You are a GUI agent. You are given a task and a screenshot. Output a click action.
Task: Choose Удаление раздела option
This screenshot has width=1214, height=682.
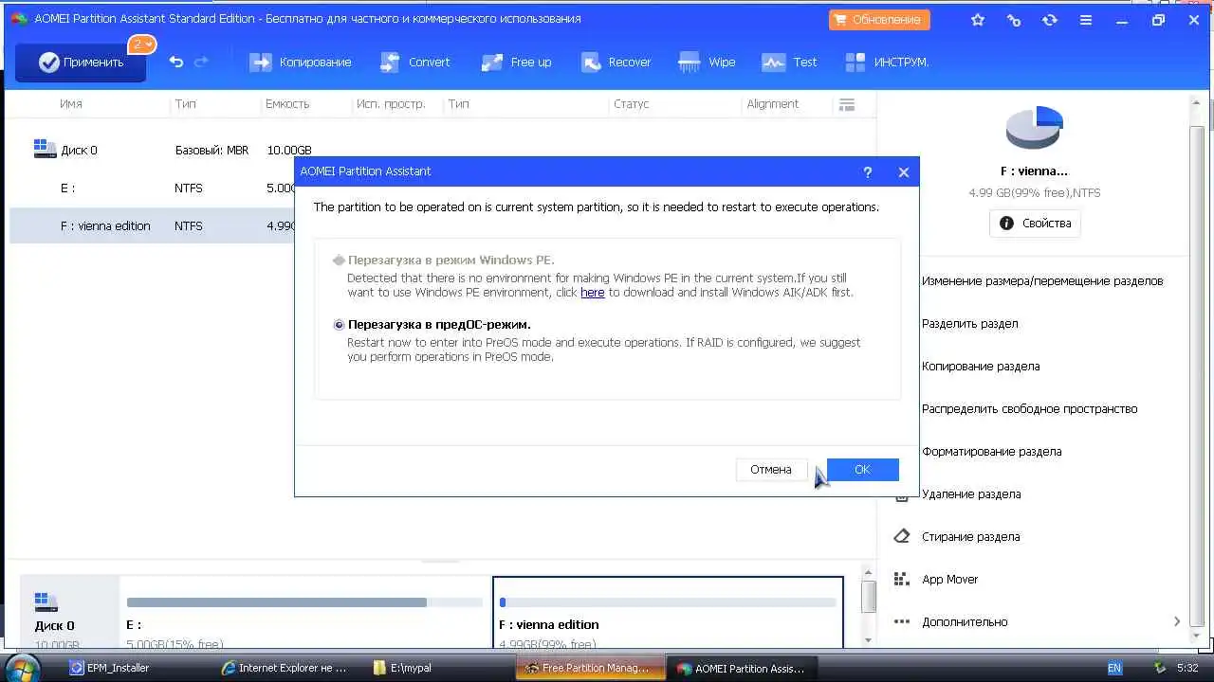point(970,494)
